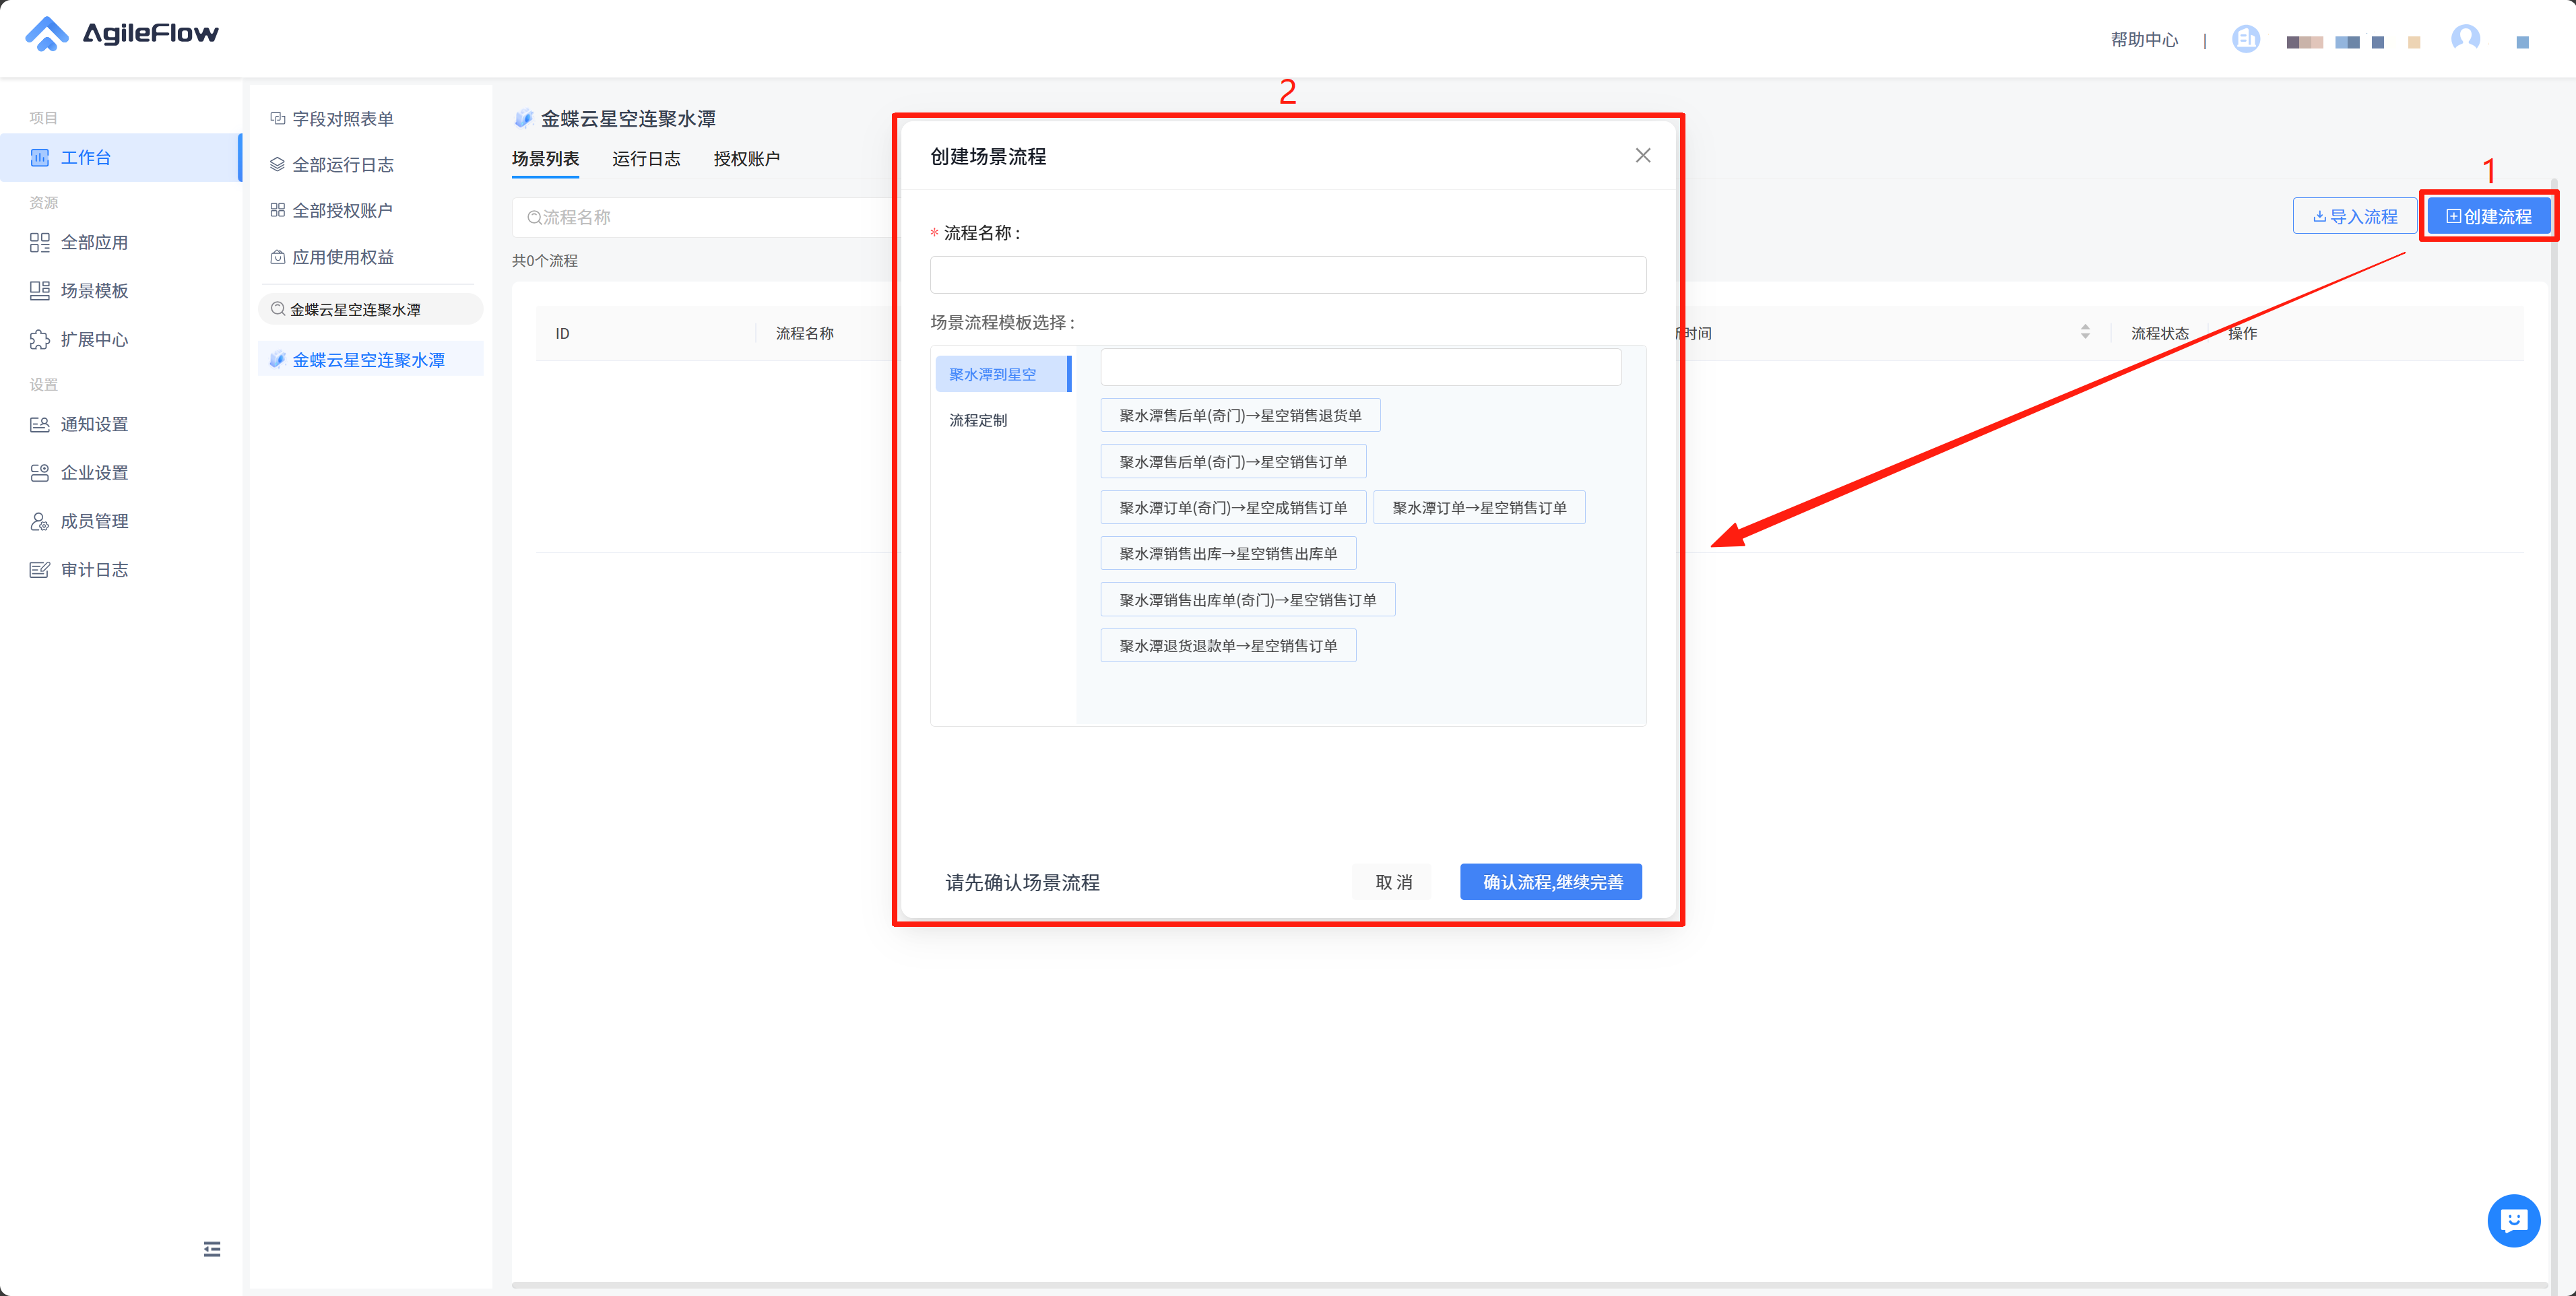Choose 聚水潭售后单(奇门)→星空销售订单 template
The image size is (2576, 1296).
(x=1233, y=462)
